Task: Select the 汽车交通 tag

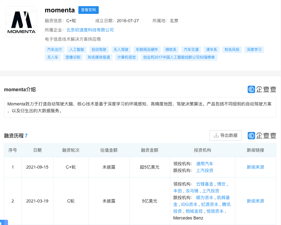Action: (191, 50)
